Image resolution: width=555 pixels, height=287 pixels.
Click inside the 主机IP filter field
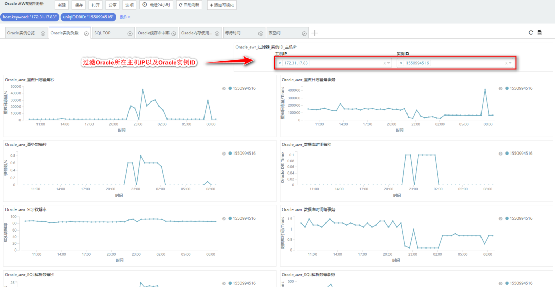click(x=334, y=63)
